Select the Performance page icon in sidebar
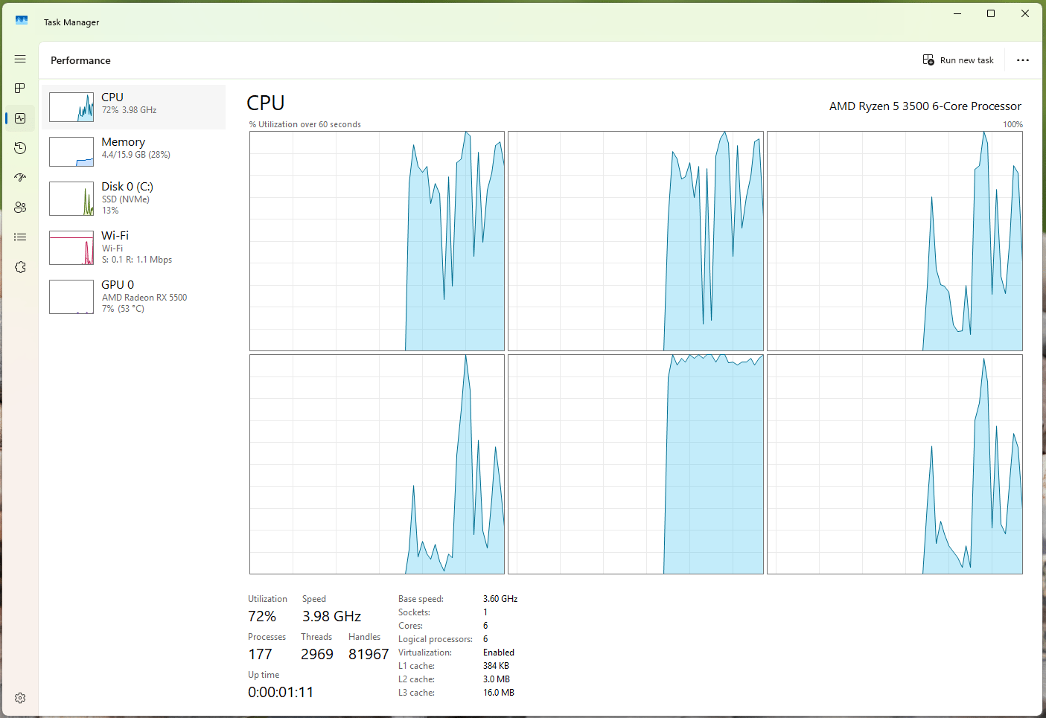The height and width of the screenshot is (718, 1046). [x=20, y=118]
